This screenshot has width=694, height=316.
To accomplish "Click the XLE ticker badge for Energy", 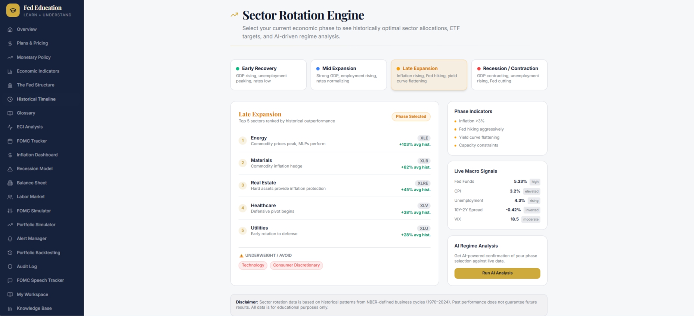I will point(424,138).
